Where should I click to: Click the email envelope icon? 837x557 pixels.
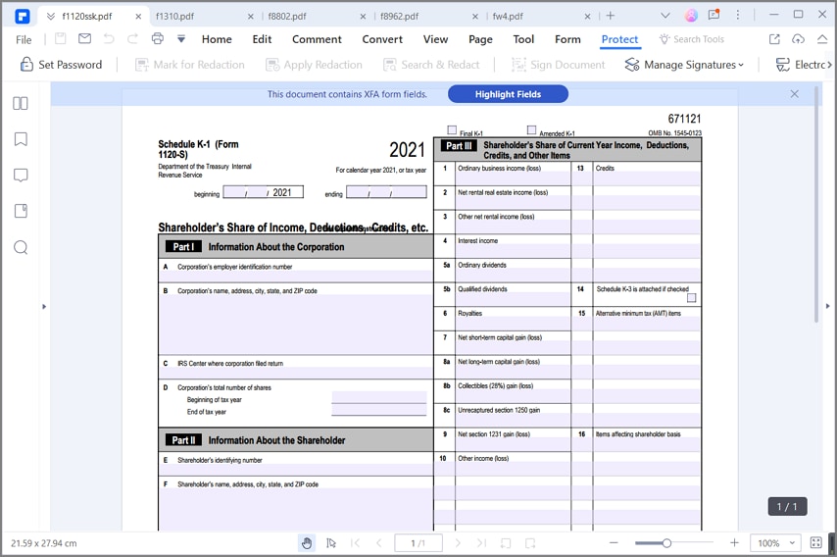coord(84,38)
